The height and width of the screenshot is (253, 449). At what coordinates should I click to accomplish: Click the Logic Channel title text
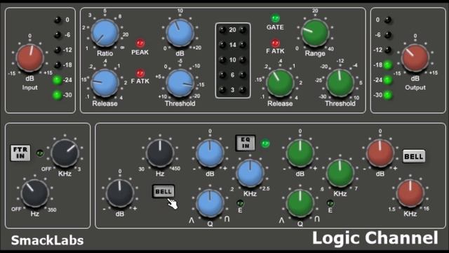(375, 238)
